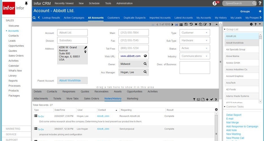Screen dimensions: 264x141
Task: Click the SpeedSearch magnifier icon
Action: click(254, 3)
